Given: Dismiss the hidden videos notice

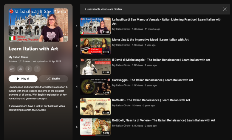Looking at the screenshot, I should point(225,9).
